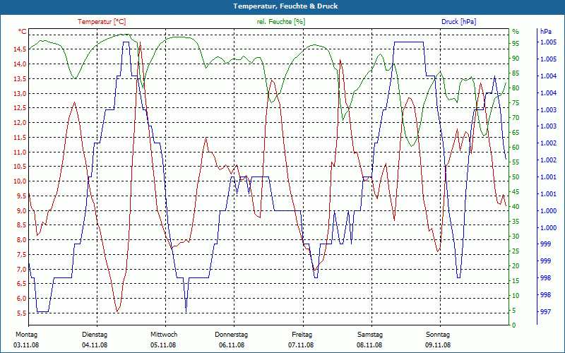Click the green "50" humidity axis value

[x=516, y=177]
